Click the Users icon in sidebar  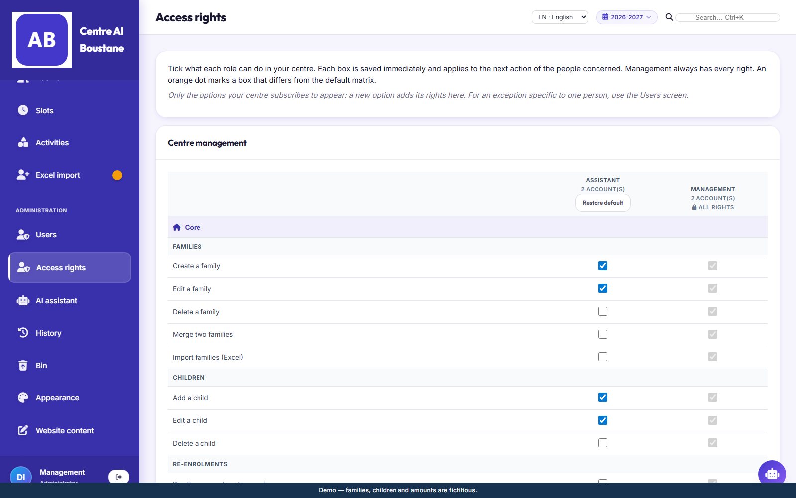pos(23,234)
